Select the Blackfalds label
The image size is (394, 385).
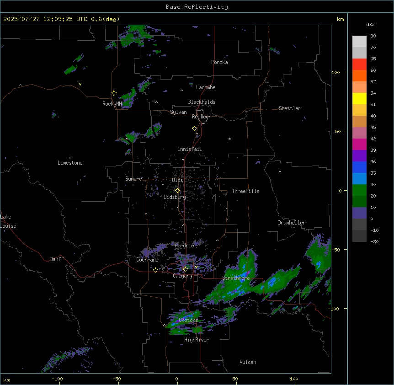[202, 102]
